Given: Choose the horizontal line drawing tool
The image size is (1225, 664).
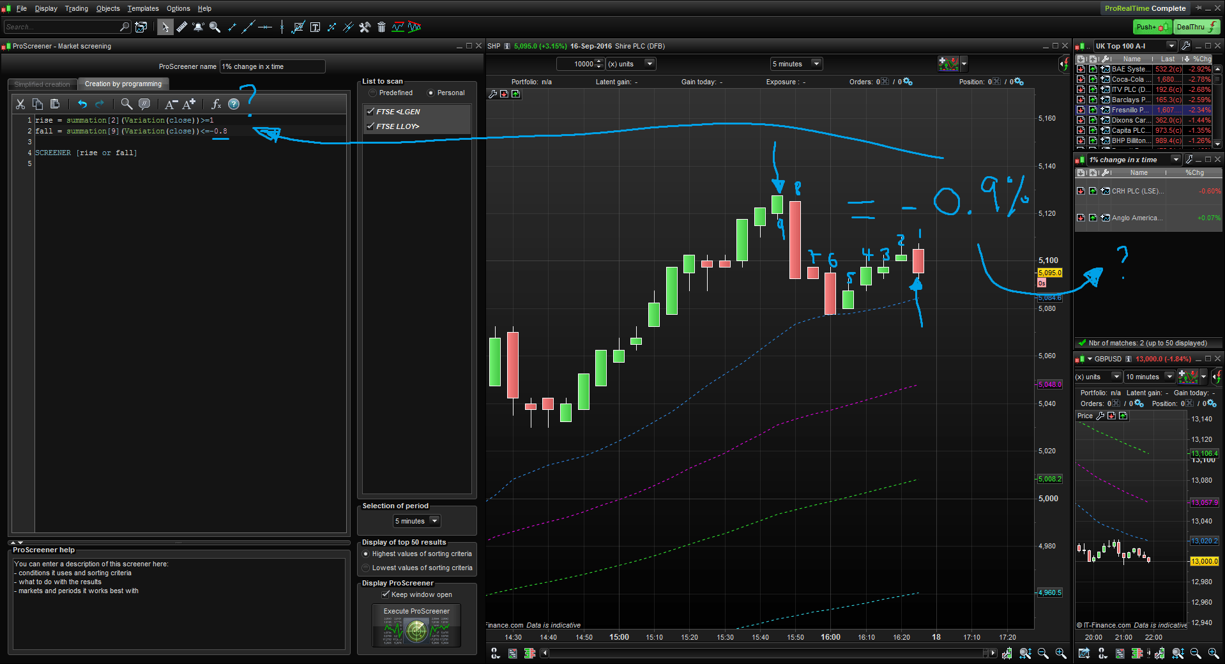Looking at the screenshot, I should [x=265, y=27].
